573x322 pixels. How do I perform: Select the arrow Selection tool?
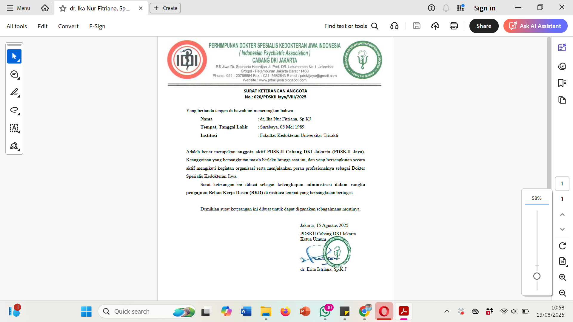pos(14,56)
